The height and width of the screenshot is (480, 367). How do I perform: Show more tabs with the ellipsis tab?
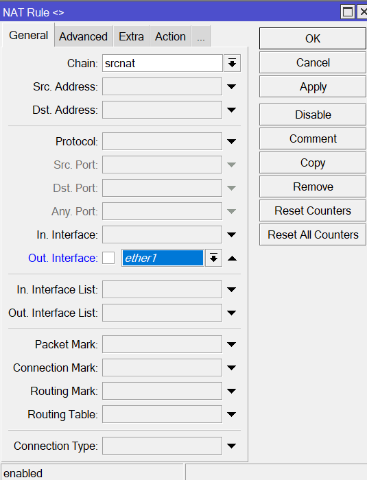201,36
